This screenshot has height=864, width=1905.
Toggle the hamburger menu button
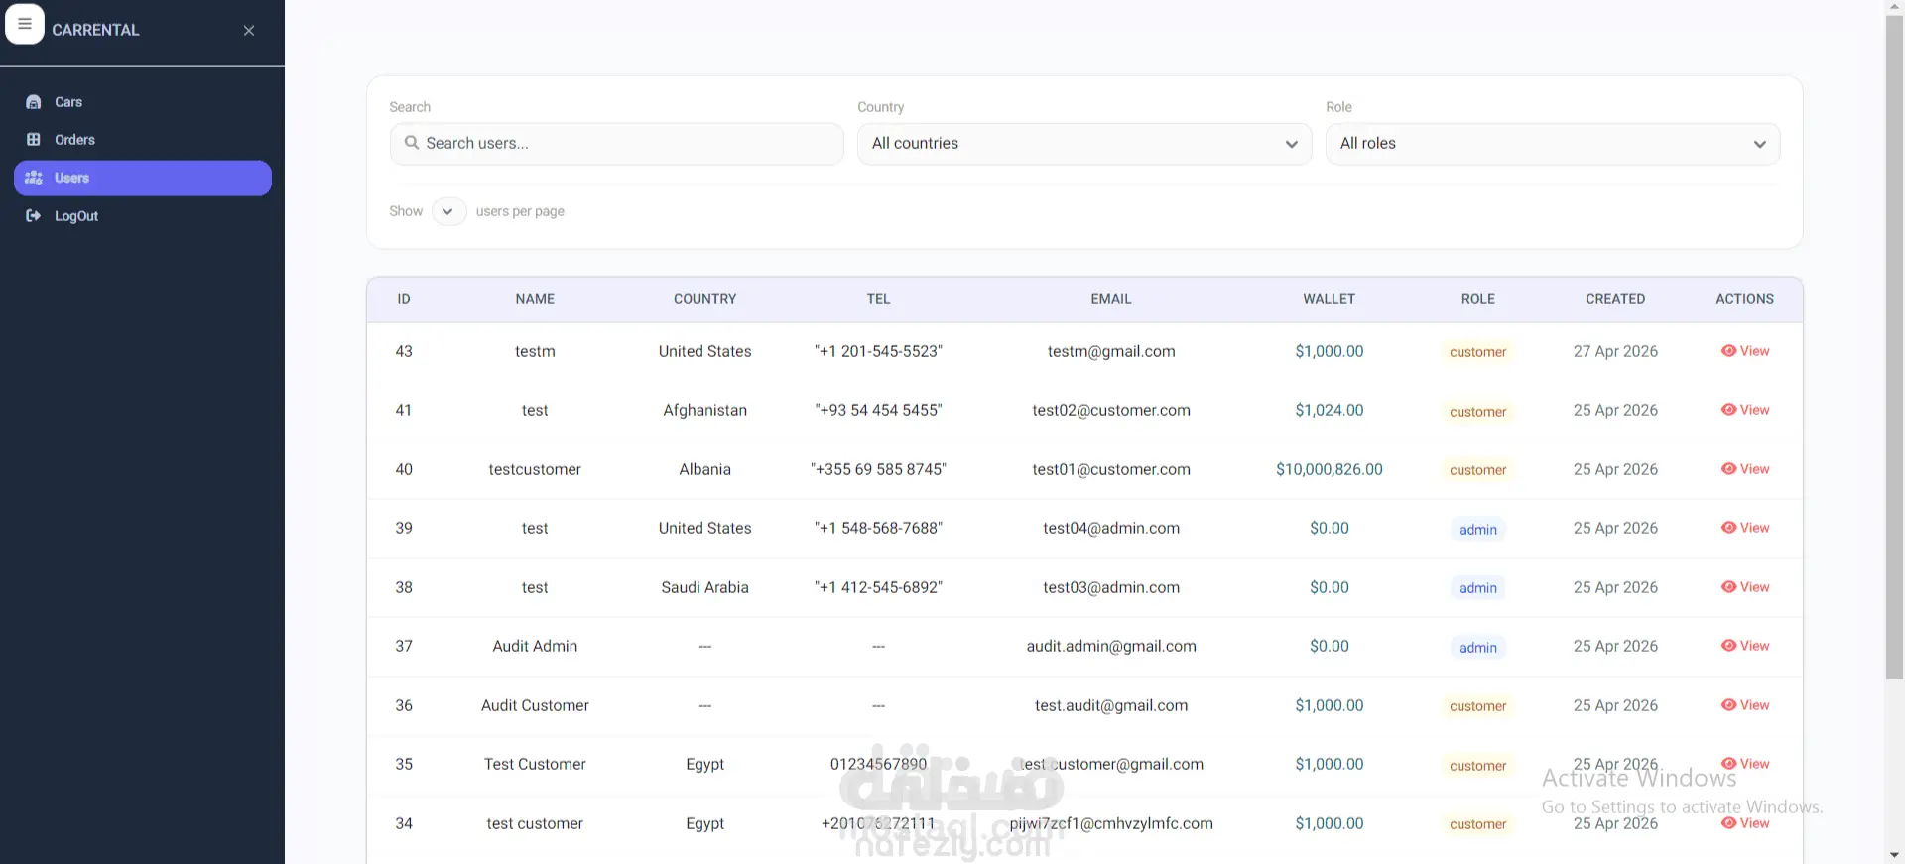pyautogui.click(x=25, y=24)
